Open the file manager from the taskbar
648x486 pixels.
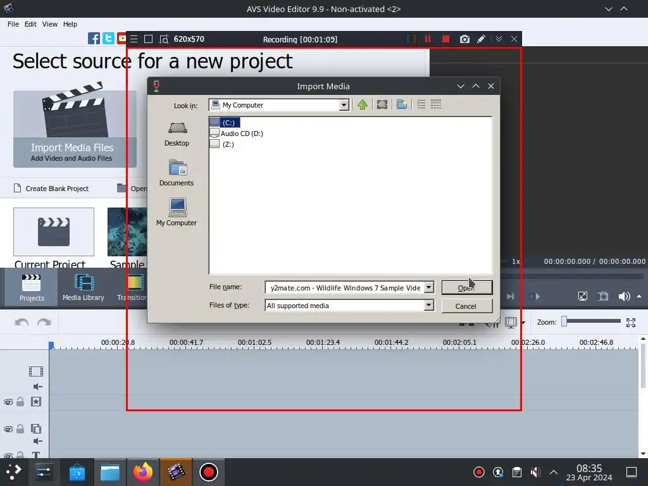pos(110,472)
